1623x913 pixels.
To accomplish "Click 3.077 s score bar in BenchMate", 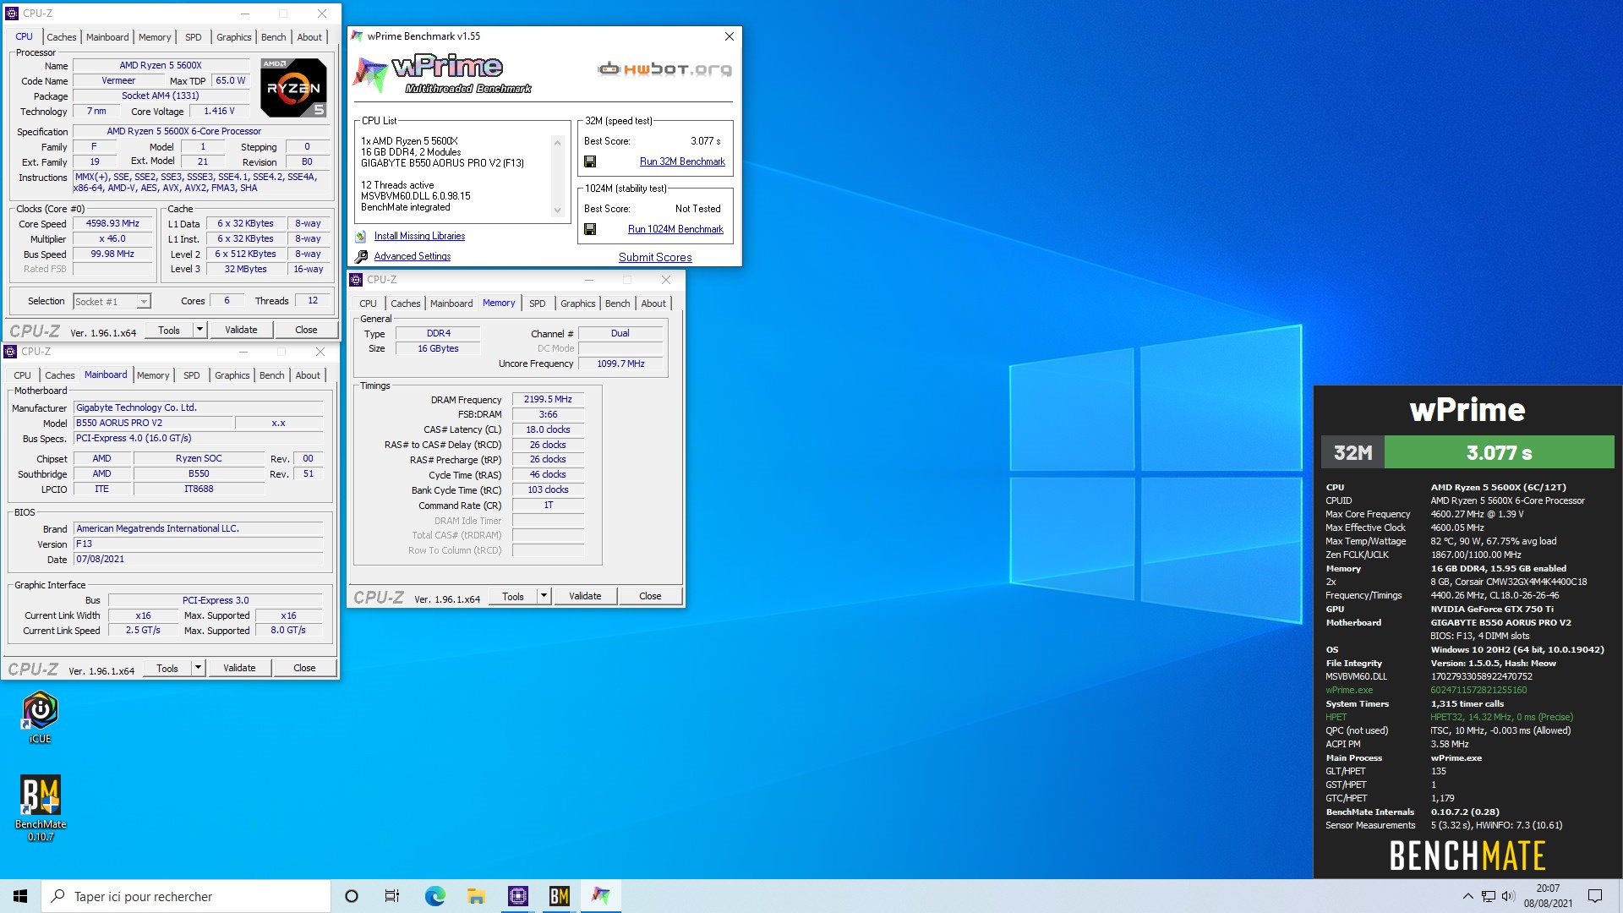I will pos(1499,452).
